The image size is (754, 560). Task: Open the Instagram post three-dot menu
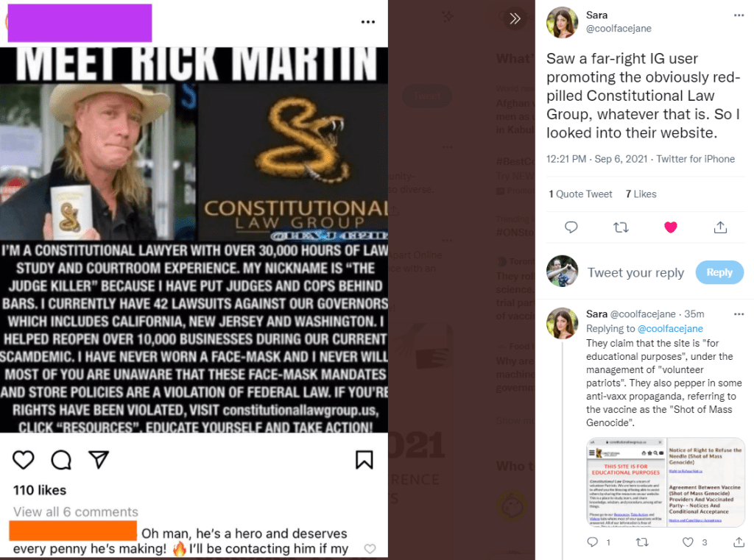tap(368, 21)
